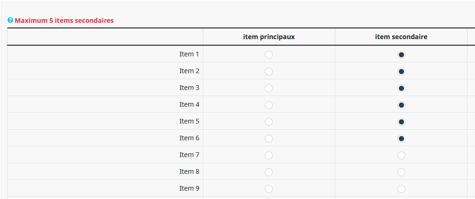Select item principaux for Item 2
Image resolution: width=475 pixels, height=199 pixels.
[269, 71]
